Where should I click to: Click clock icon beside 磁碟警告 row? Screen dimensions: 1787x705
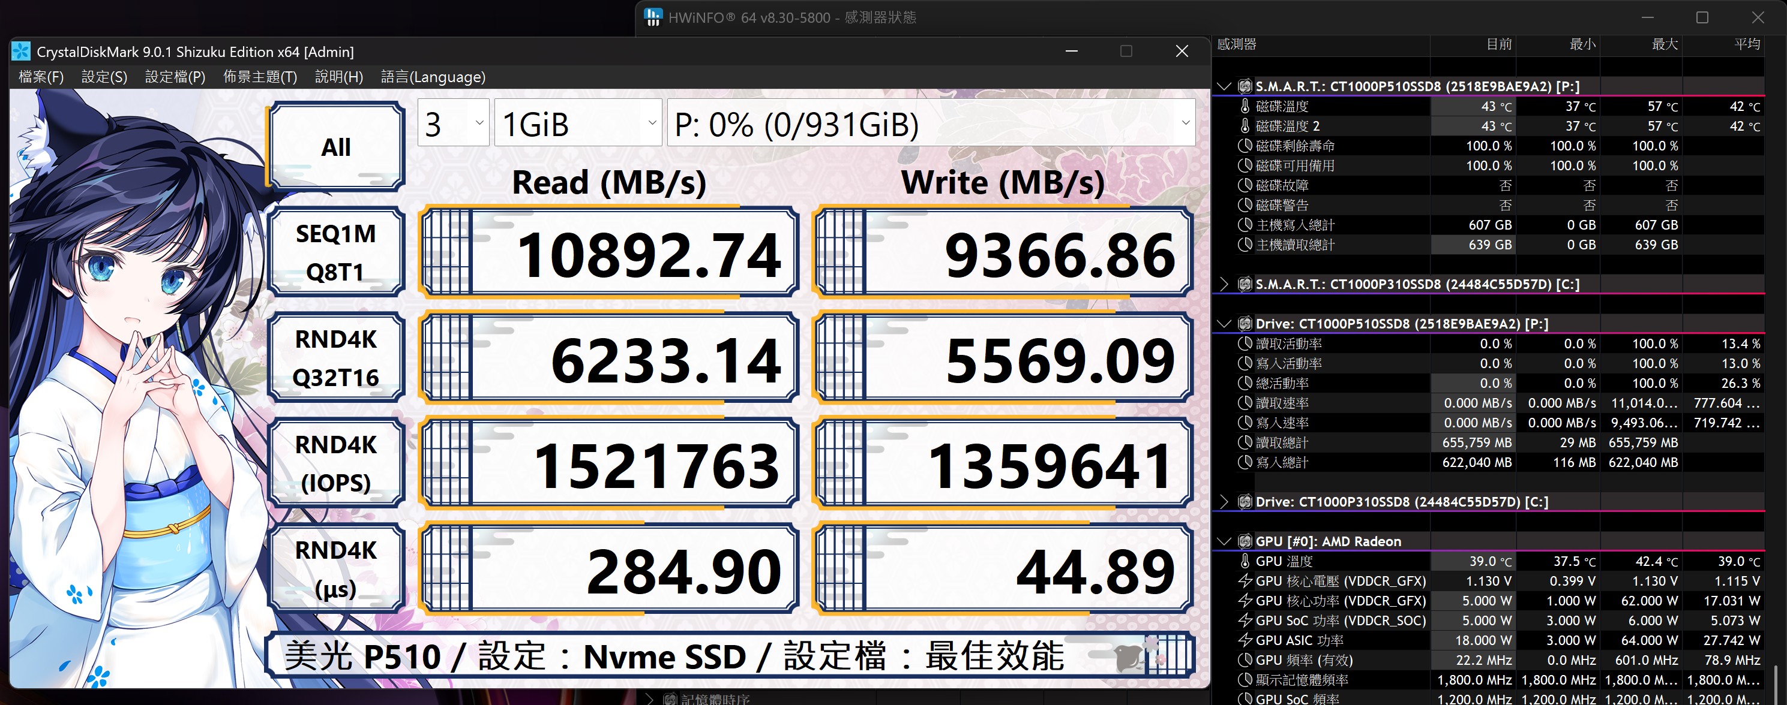tap(1245, 205)
